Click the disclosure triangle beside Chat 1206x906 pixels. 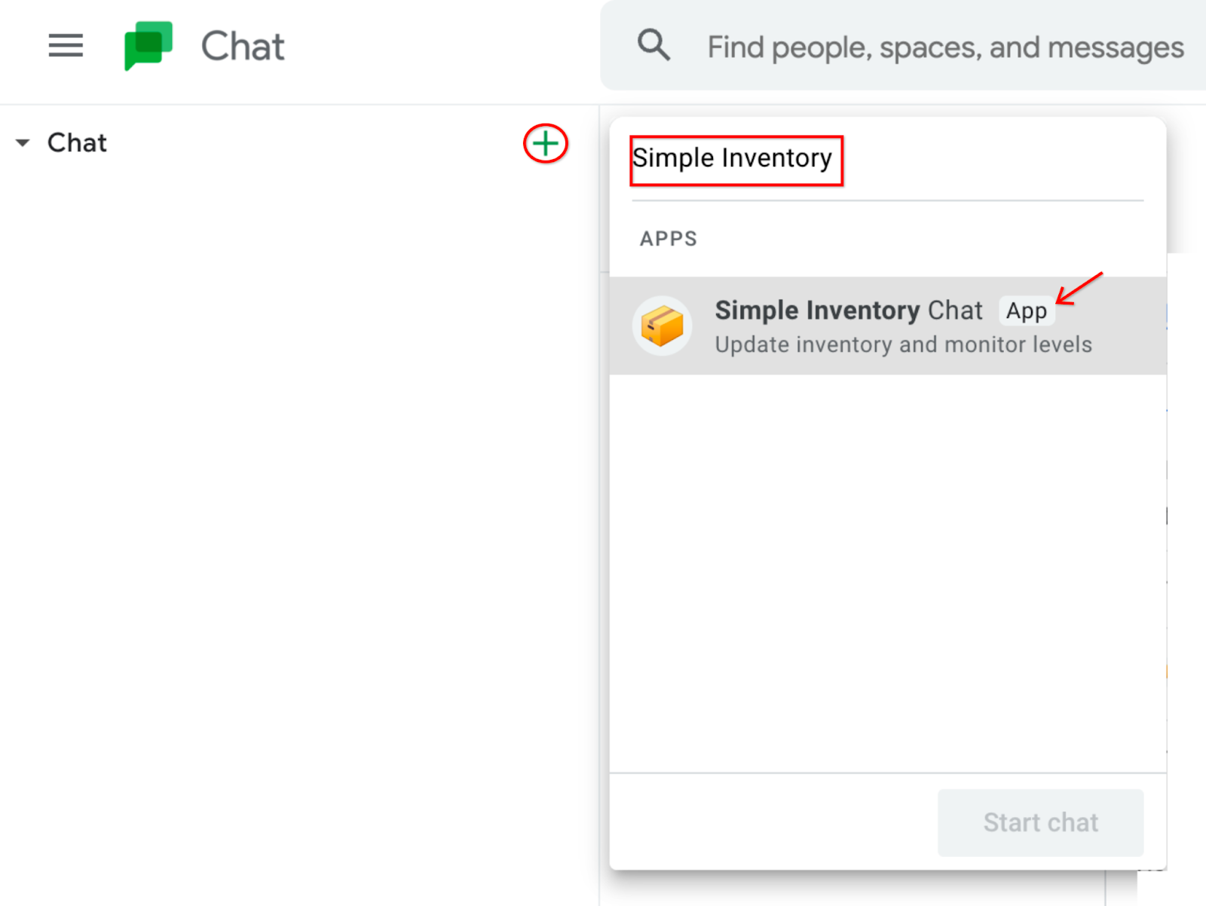(x=23, y=142)
